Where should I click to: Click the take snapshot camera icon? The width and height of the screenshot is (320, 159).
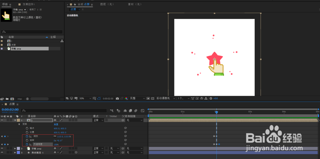click(117, 98)
